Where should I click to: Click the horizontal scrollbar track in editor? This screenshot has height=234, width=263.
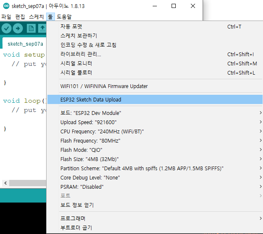[28, 183]
